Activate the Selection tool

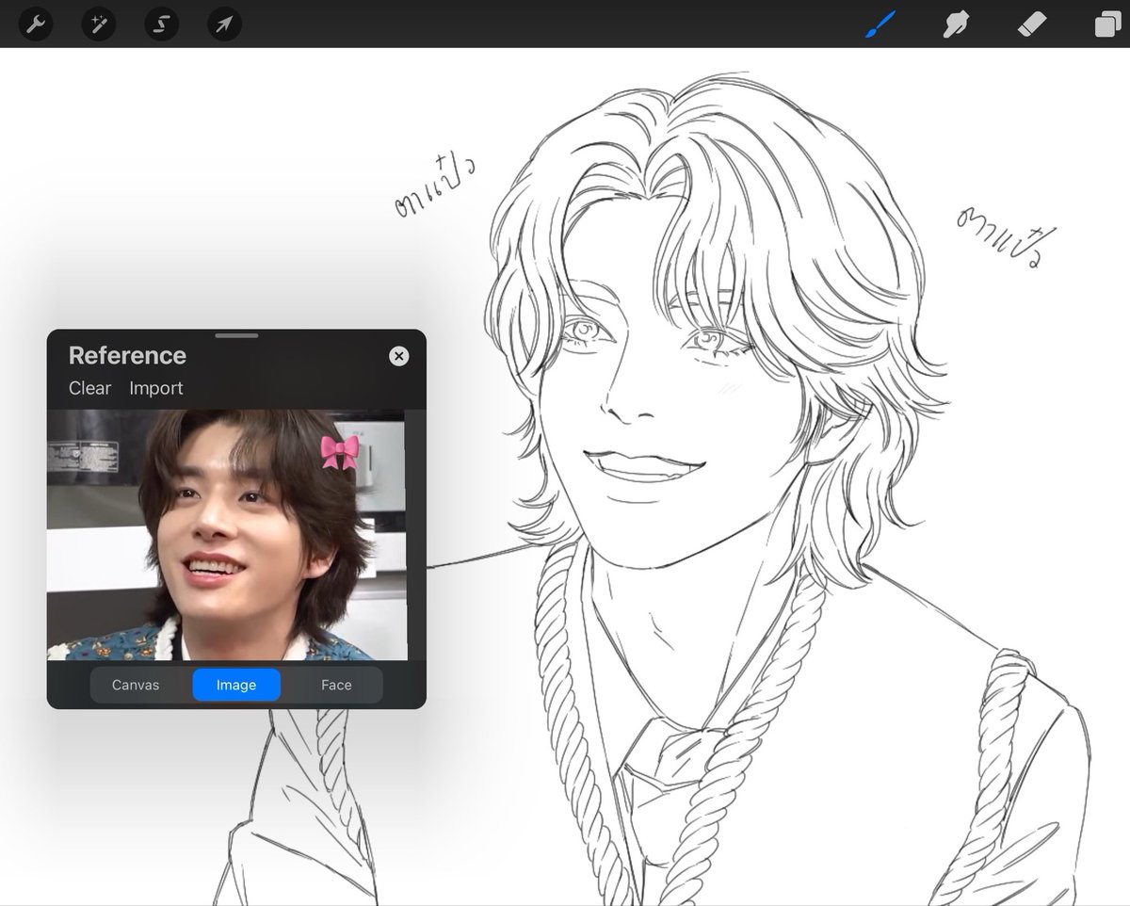point(161,24)
